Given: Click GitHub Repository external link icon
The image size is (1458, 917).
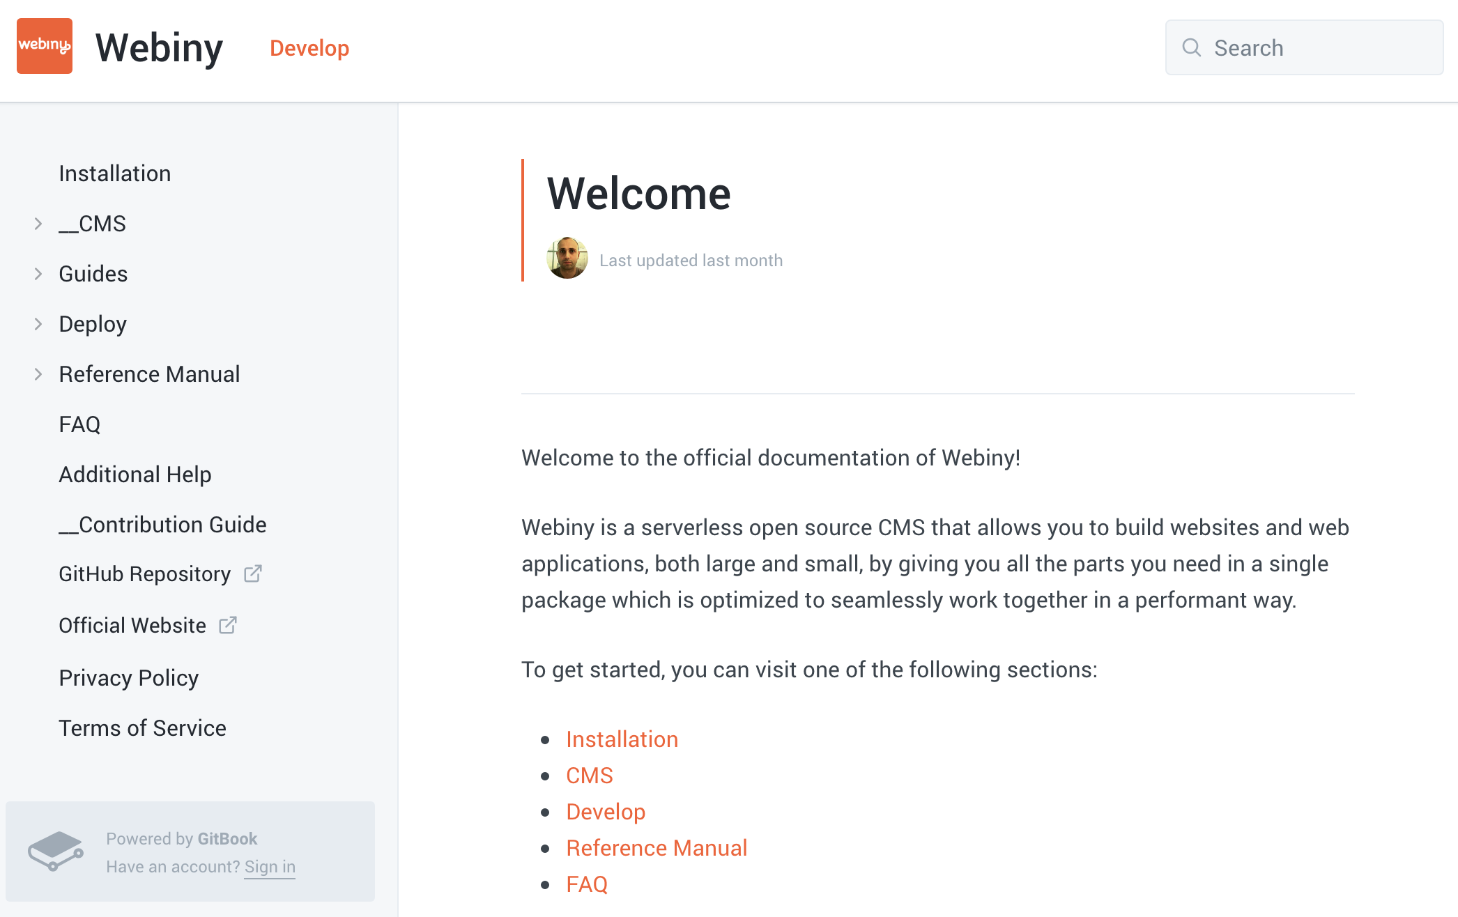Looking at the screenshot, I should pyautogui.click(x=253, y=573).
